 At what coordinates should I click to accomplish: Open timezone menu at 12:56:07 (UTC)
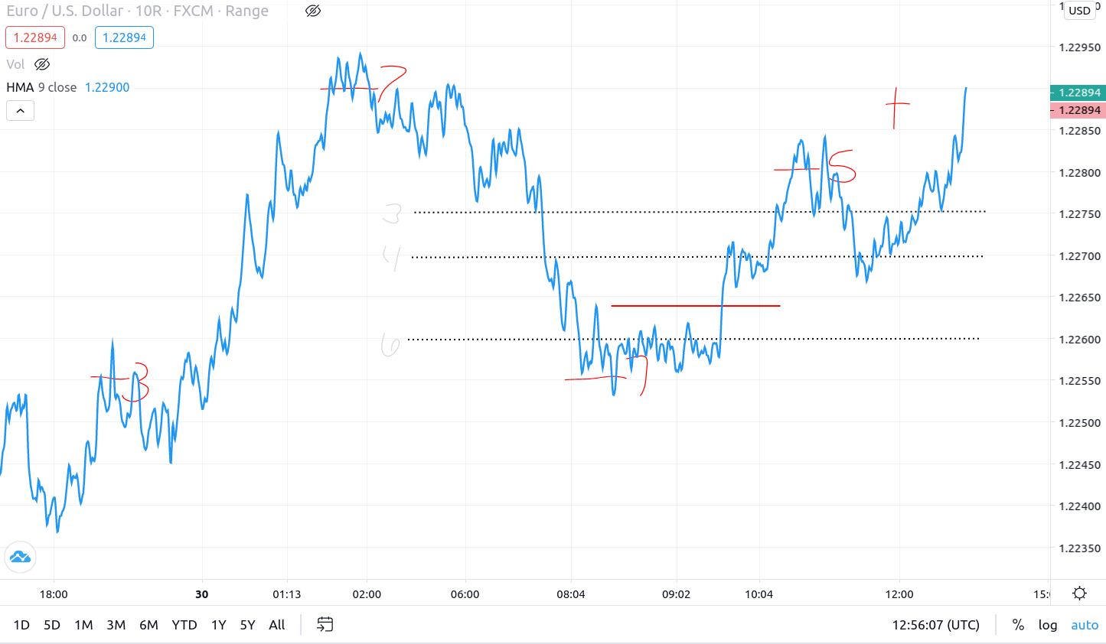pyautogui.click(x=935, y=625)
